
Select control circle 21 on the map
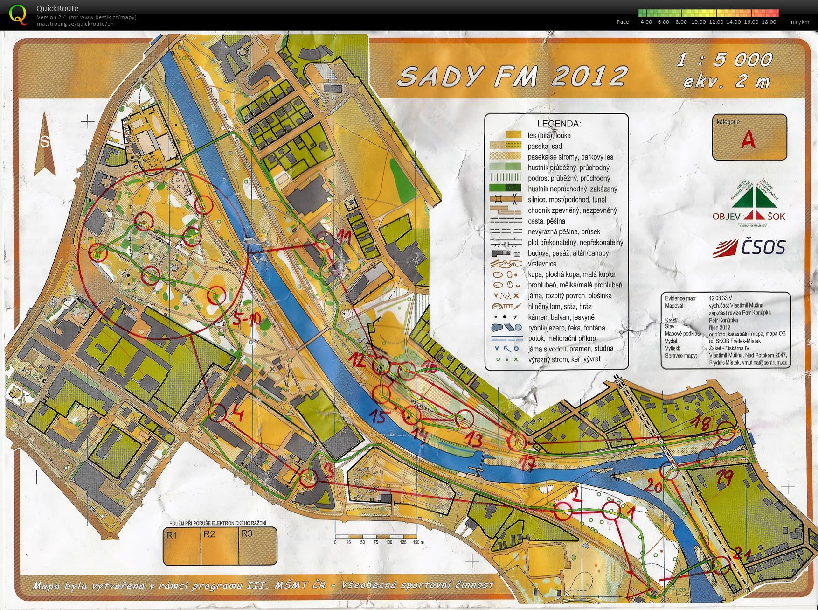(x=722, y=565)
